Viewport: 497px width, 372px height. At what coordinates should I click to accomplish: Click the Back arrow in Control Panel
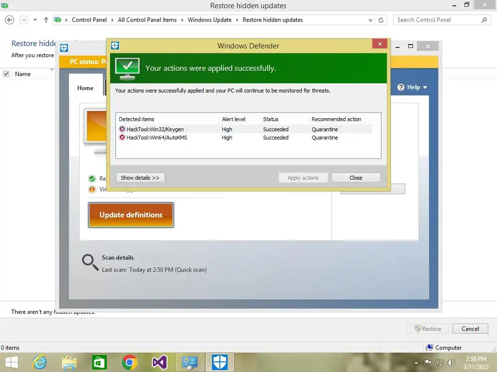click(x=10, y=20)
